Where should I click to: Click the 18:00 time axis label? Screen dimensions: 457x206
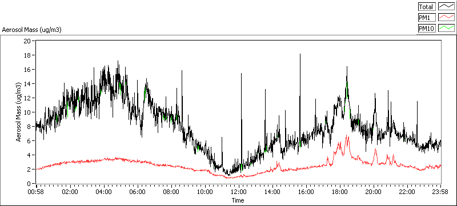click(x=340, y=192)
